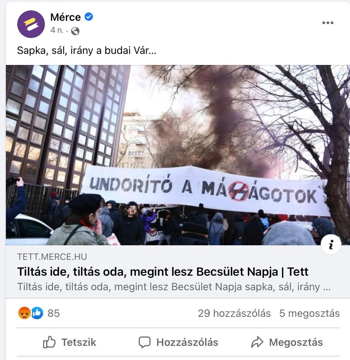Click the gray article description preview text
Image resolution: width=350 pixels, height=360 pixels.
click(x=174, y=287)
